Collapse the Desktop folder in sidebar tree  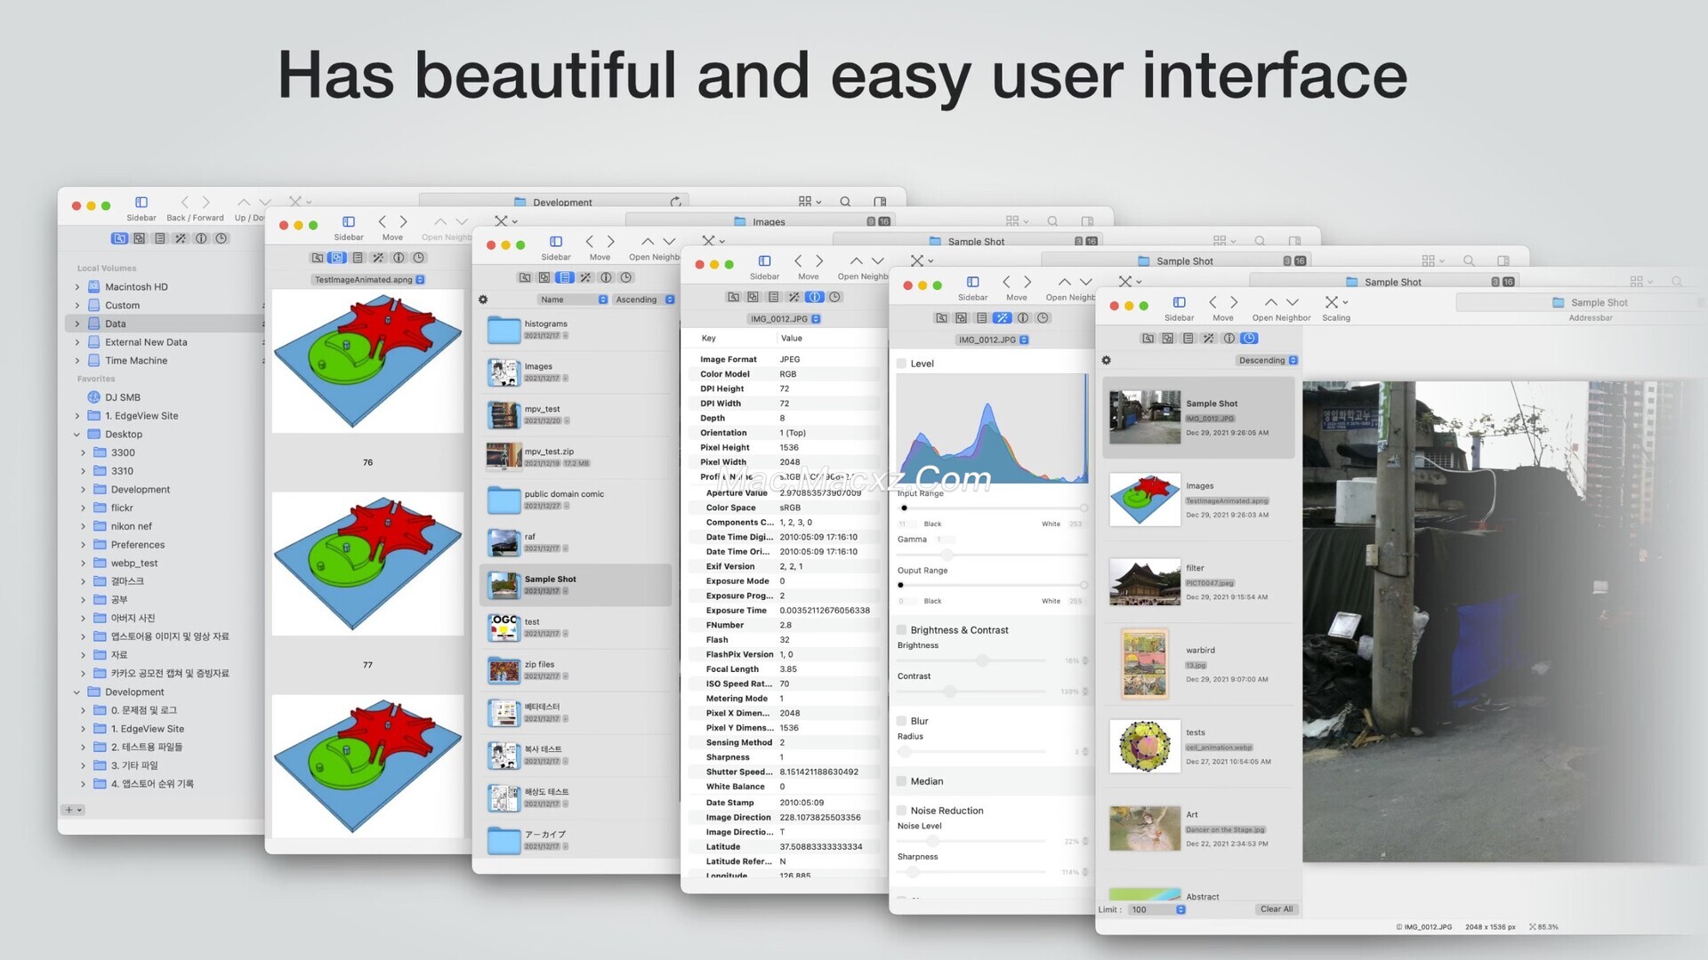tap(77, 435)
